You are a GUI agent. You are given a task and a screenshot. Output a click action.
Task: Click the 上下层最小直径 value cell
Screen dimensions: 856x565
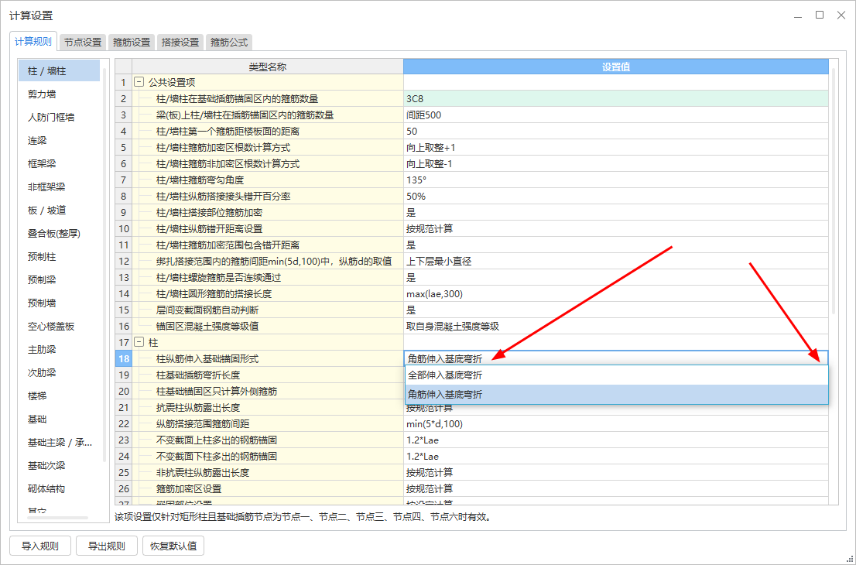click(x=616, y=262)
